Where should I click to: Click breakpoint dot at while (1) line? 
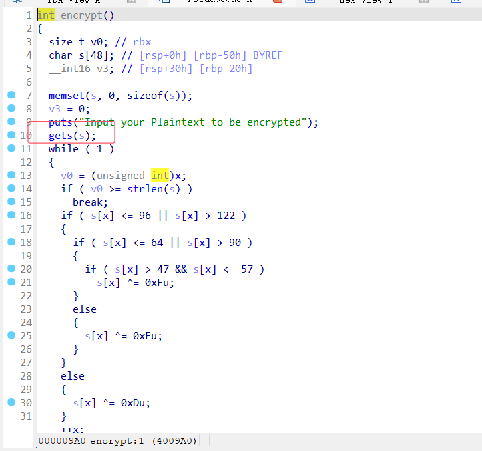(x=11, y=148)
